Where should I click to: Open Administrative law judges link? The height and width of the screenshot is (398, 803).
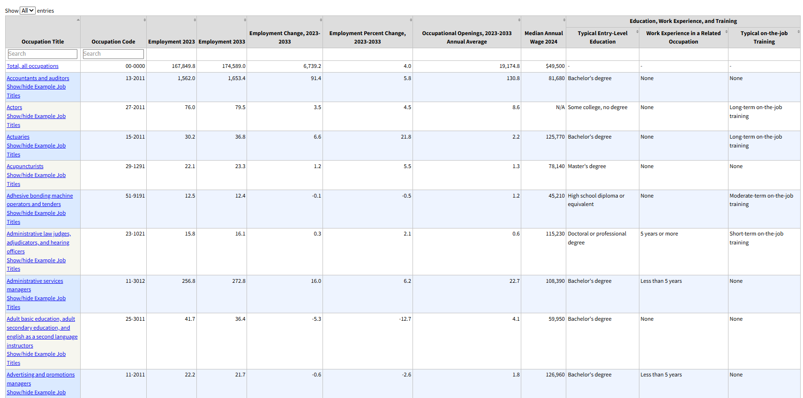click(39, 243)
